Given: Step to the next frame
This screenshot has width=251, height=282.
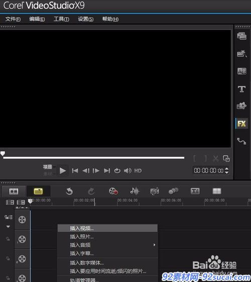Looking at the screenshot, I should tap(96, 171).
